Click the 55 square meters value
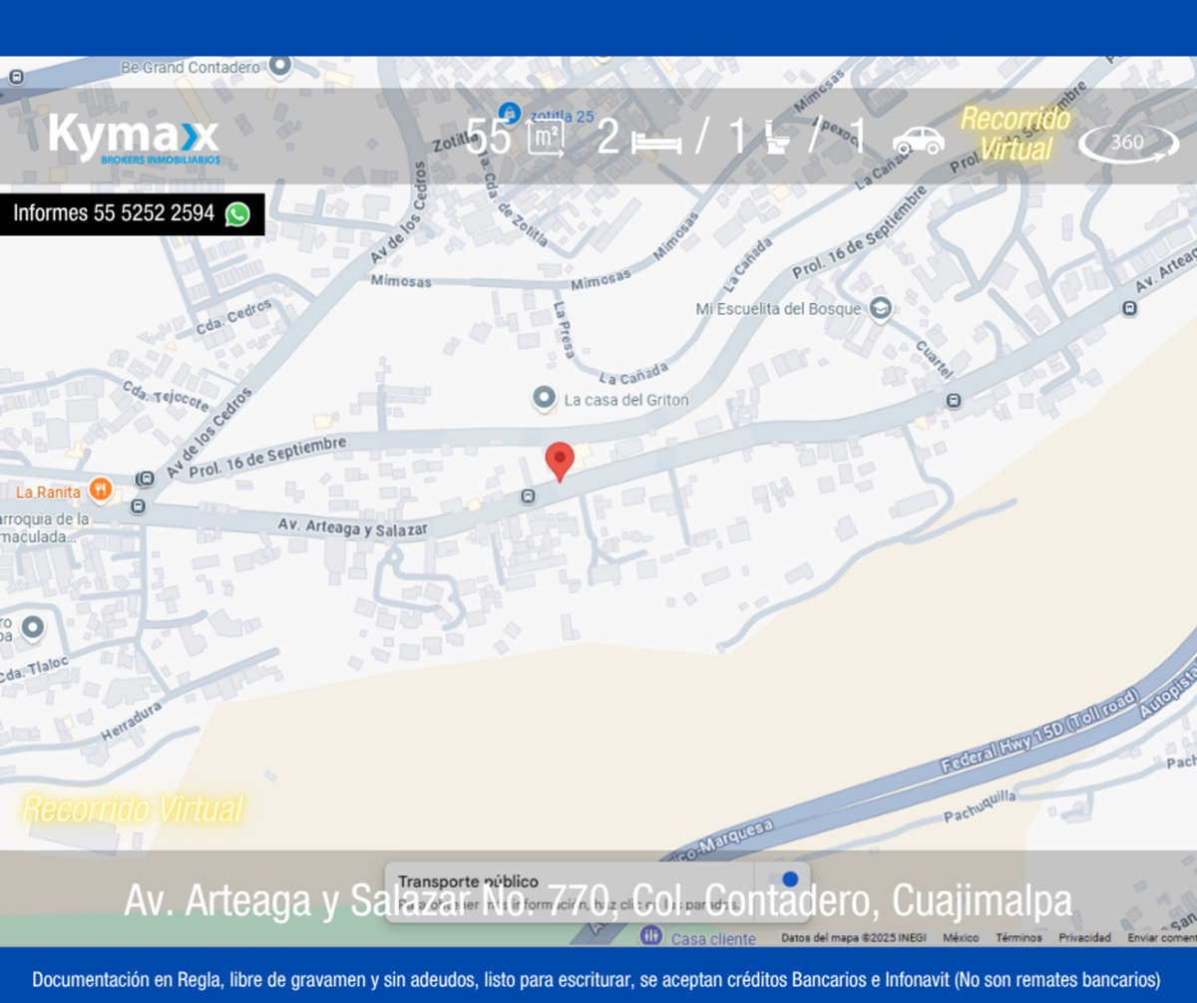 [x=489, y=138]
